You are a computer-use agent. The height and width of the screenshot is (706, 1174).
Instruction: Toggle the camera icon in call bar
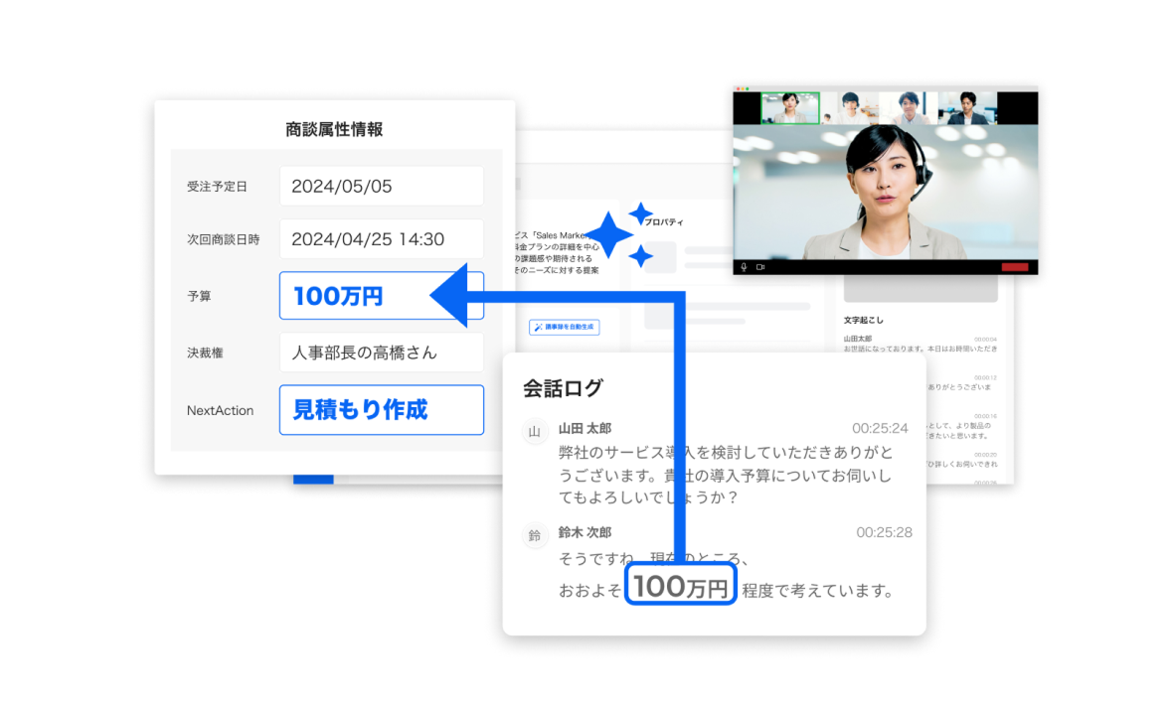[x=760, y=267]
